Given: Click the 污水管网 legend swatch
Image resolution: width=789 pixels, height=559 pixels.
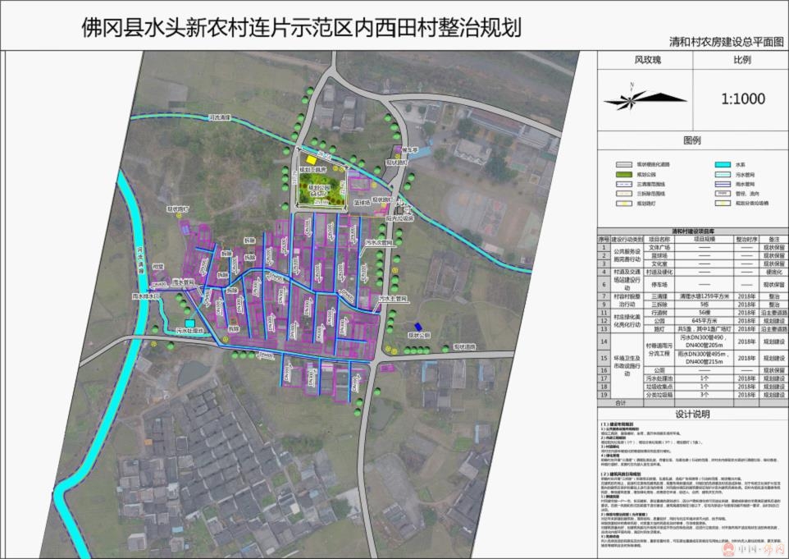Looking at the screenshot, I should [x=723, y=175].
